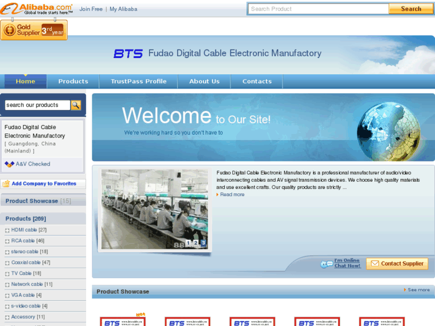Open the stereo cable [18] link

29,252
